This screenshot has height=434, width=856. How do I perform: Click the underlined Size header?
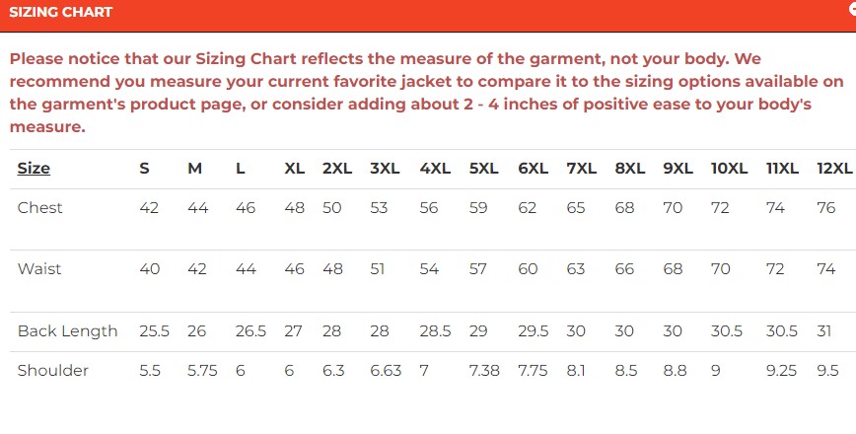[34, 169]
